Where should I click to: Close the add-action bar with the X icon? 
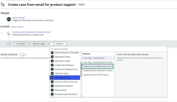click(x=9, y=44)
